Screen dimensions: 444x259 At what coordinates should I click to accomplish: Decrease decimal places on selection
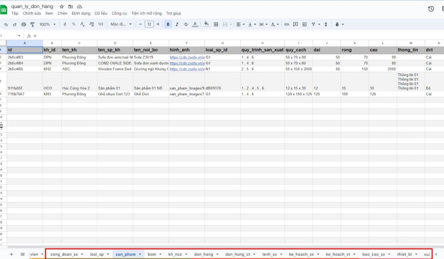pyautogui.click(x=83, y=24)
